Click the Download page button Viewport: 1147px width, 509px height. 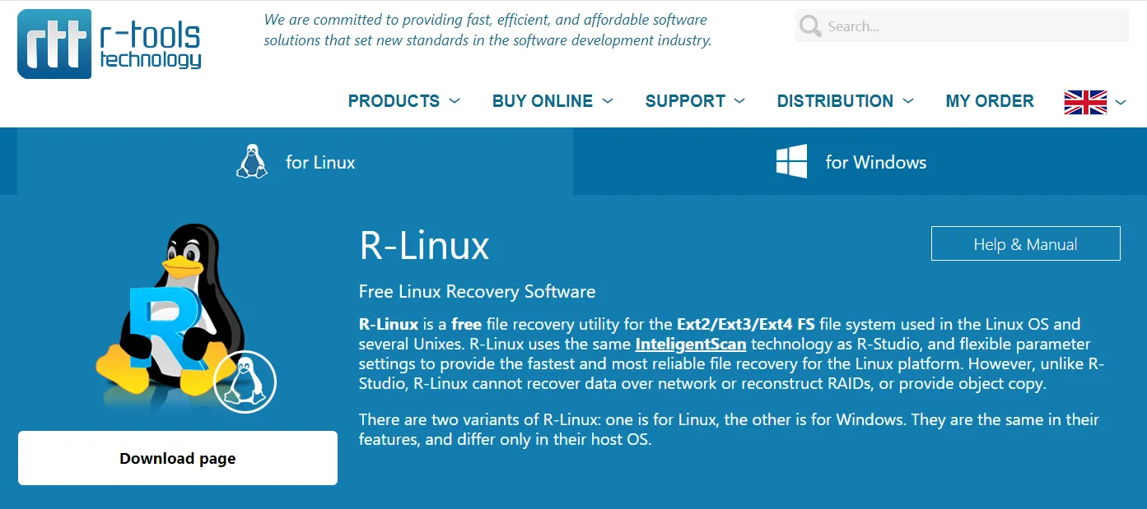pyautogui.click(x=178, y=458)
